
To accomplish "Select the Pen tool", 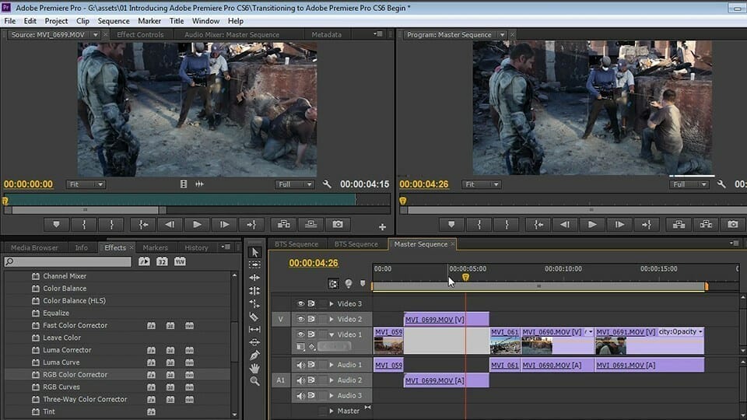I will (254, 355).
